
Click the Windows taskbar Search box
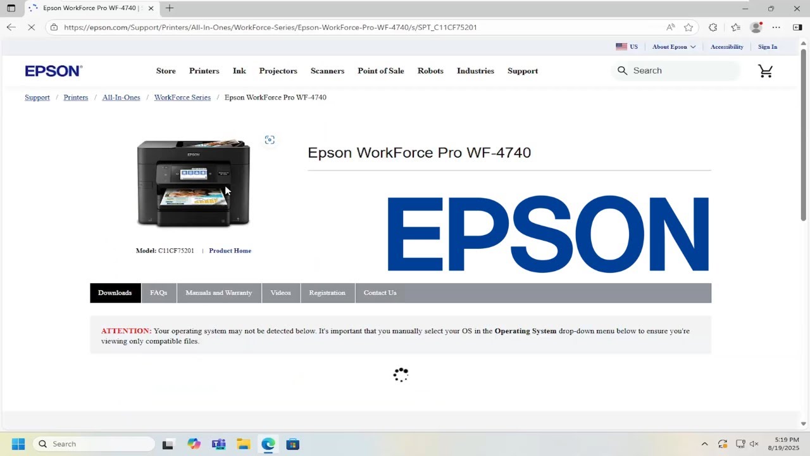click(94, 444)
